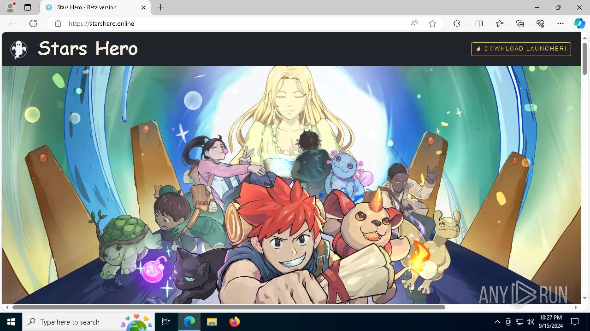This screenshot has height=331, width=590.
Task: Open Collections panel
Action: coord(520,23)
